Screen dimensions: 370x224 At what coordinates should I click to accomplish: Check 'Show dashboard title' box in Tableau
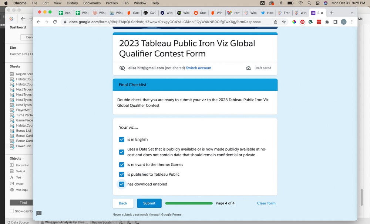pos(11,211)
